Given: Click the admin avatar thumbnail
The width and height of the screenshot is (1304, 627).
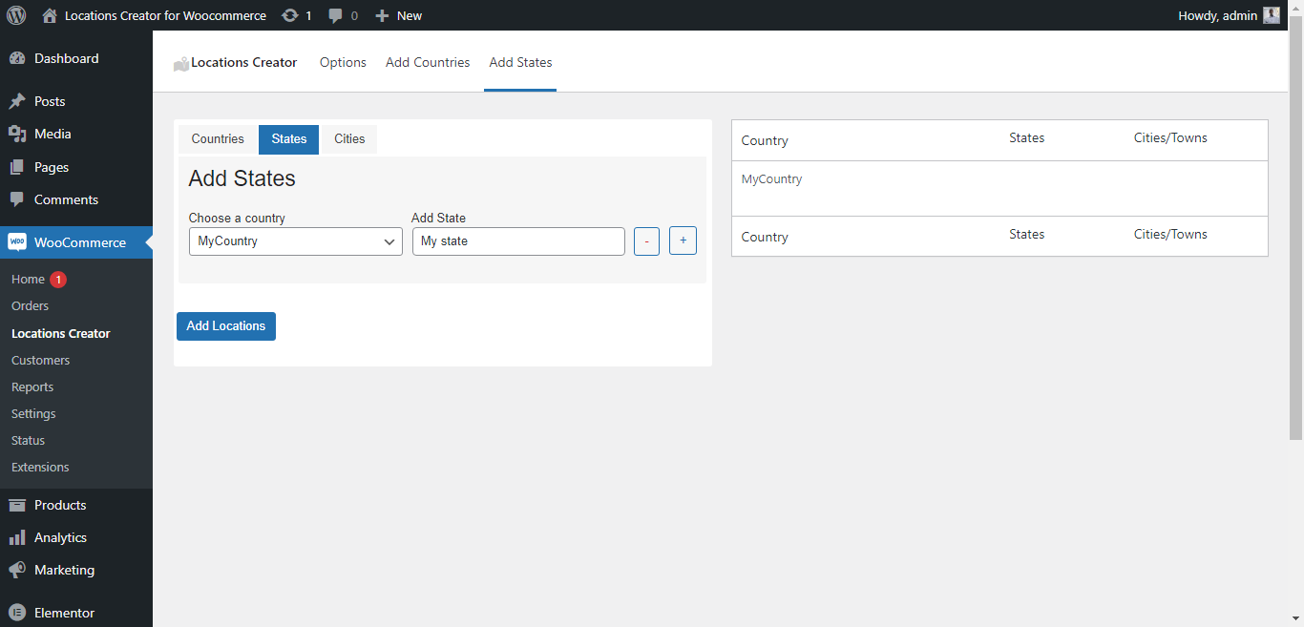Looking at the screenshot, I should point(1272,15).
